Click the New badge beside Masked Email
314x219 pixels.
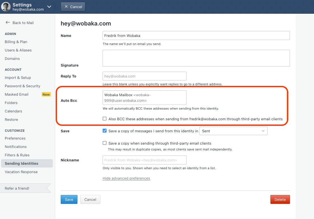pyautogui.click(x=46, y=94)
